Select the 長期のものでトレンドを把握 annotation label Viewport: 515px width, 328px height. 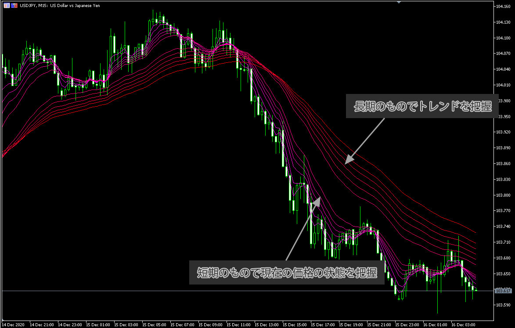click(422, 106)
